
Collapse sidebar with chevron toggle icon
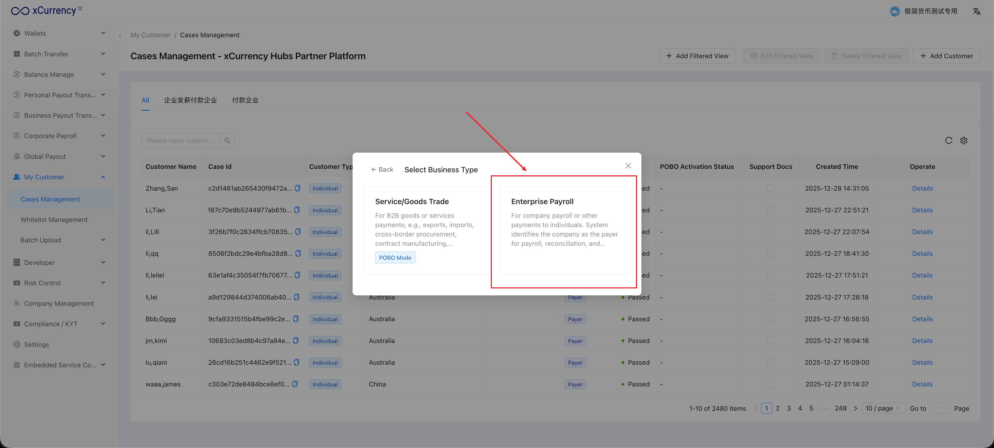click(x=120, y=36)
